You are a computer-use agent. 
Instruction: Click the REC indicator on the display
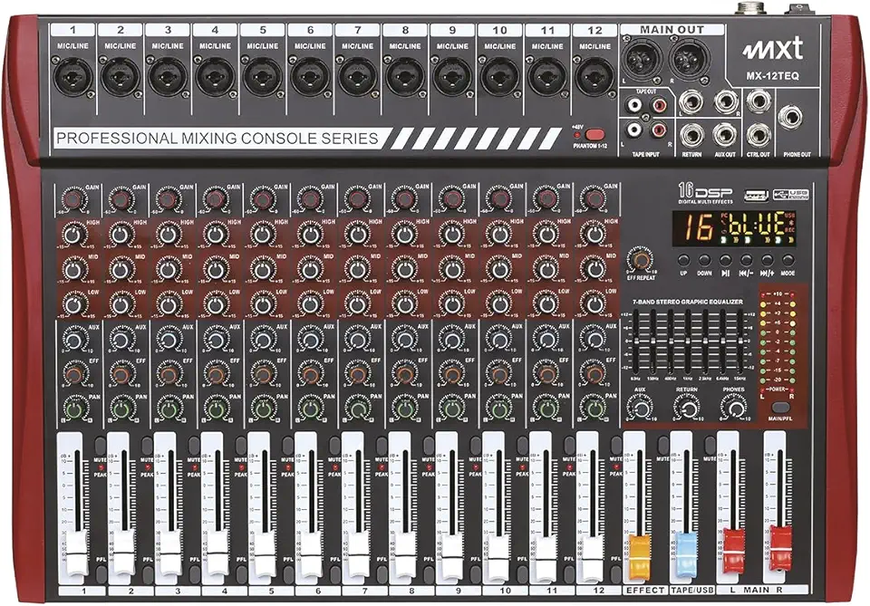tap(790, 231)
